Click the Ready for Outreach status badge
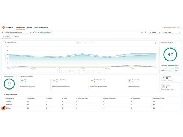183x137 pixels. point(45,32)
